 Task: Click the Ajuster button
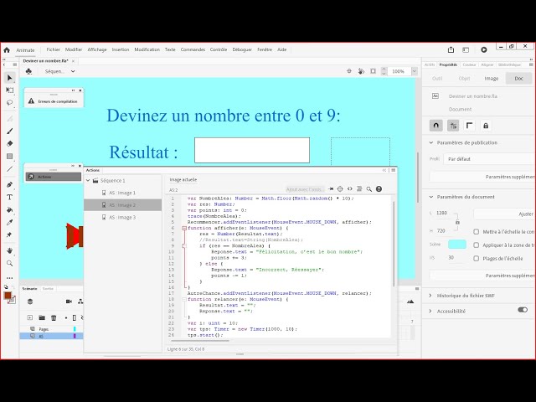pos(504,214)
